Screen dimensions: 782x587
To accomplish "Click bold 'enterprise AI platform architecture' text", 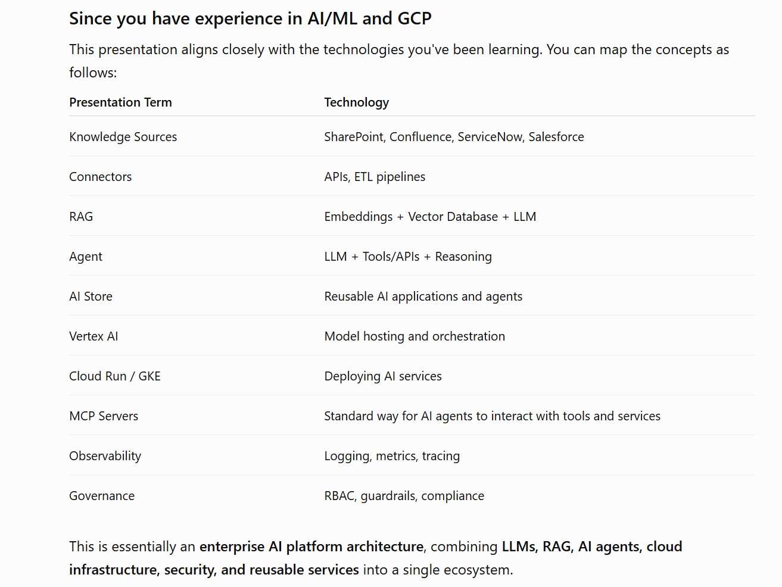I will point(311,547).
